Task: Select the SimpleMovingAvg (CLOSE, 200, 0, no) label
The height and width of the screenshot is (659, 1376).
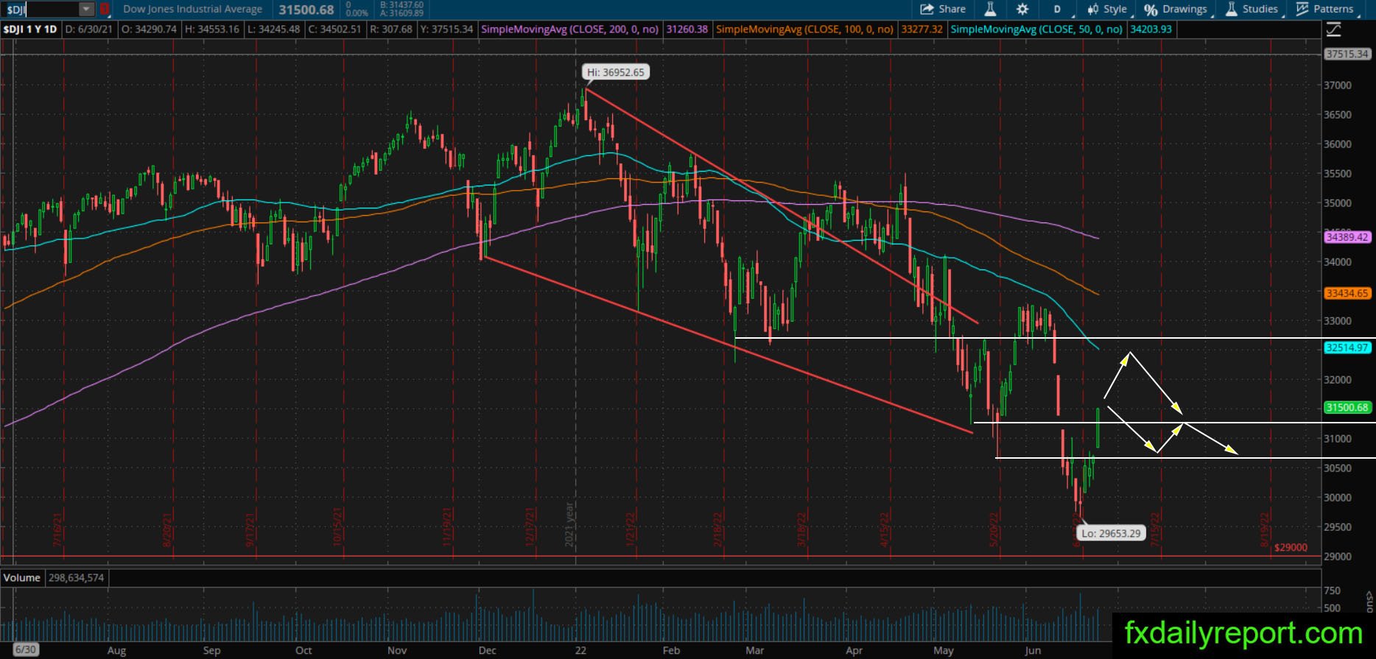Action: coord(570,29)
